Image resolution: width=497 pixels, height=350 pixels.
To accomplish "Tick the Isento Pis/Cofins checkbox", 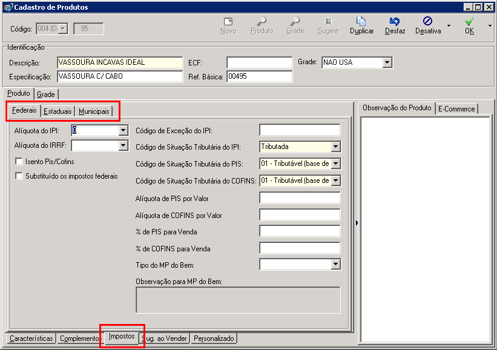I will tap(19, 161).
